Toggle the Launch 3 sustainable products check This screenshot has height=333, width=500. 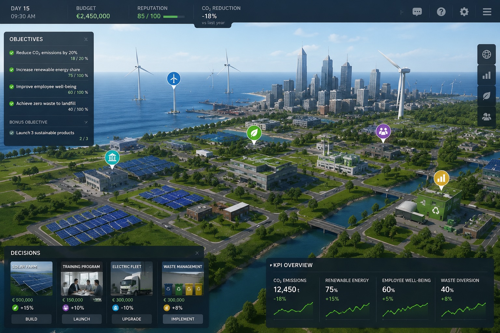[x=12, y=133]
